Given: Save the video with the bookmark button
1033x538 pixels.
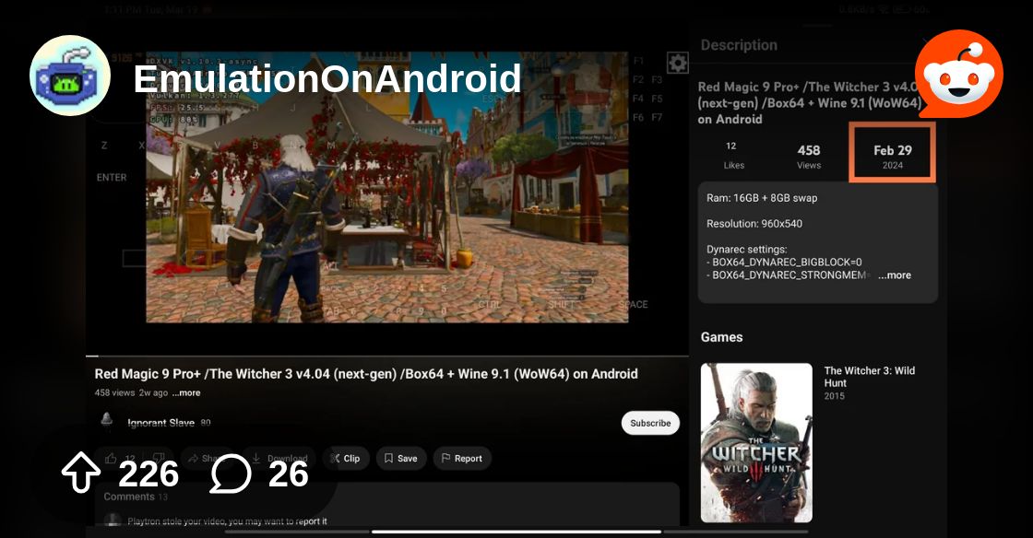Looking at the screenshot, I should (401, 458).
